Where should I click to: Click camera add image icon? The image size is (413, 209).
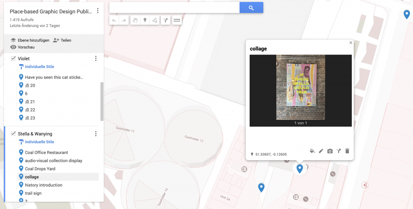330,151
